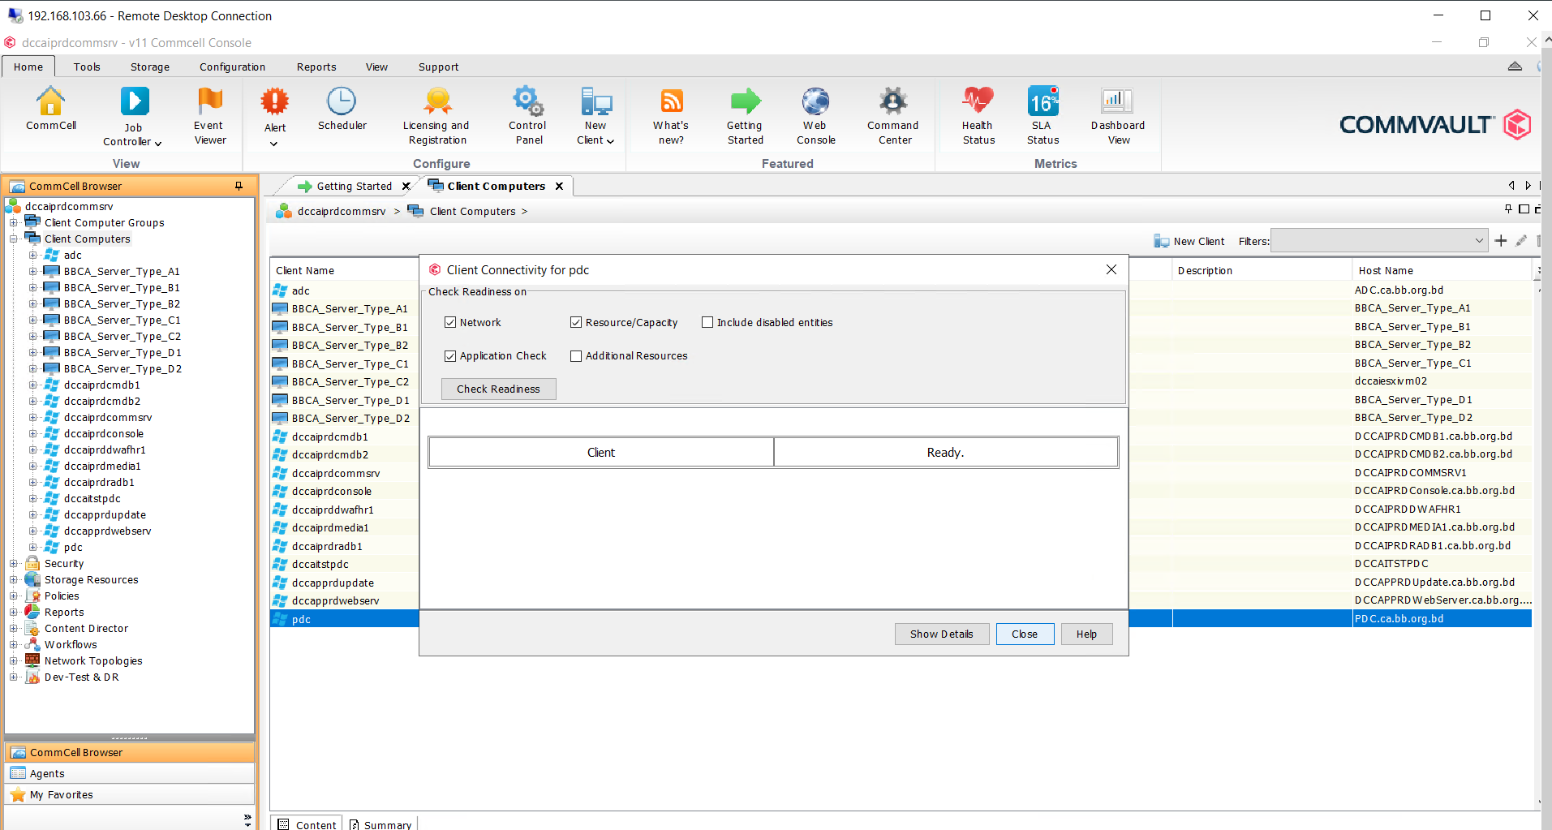
Task: Click Show Details button
Action: (941, 634)
